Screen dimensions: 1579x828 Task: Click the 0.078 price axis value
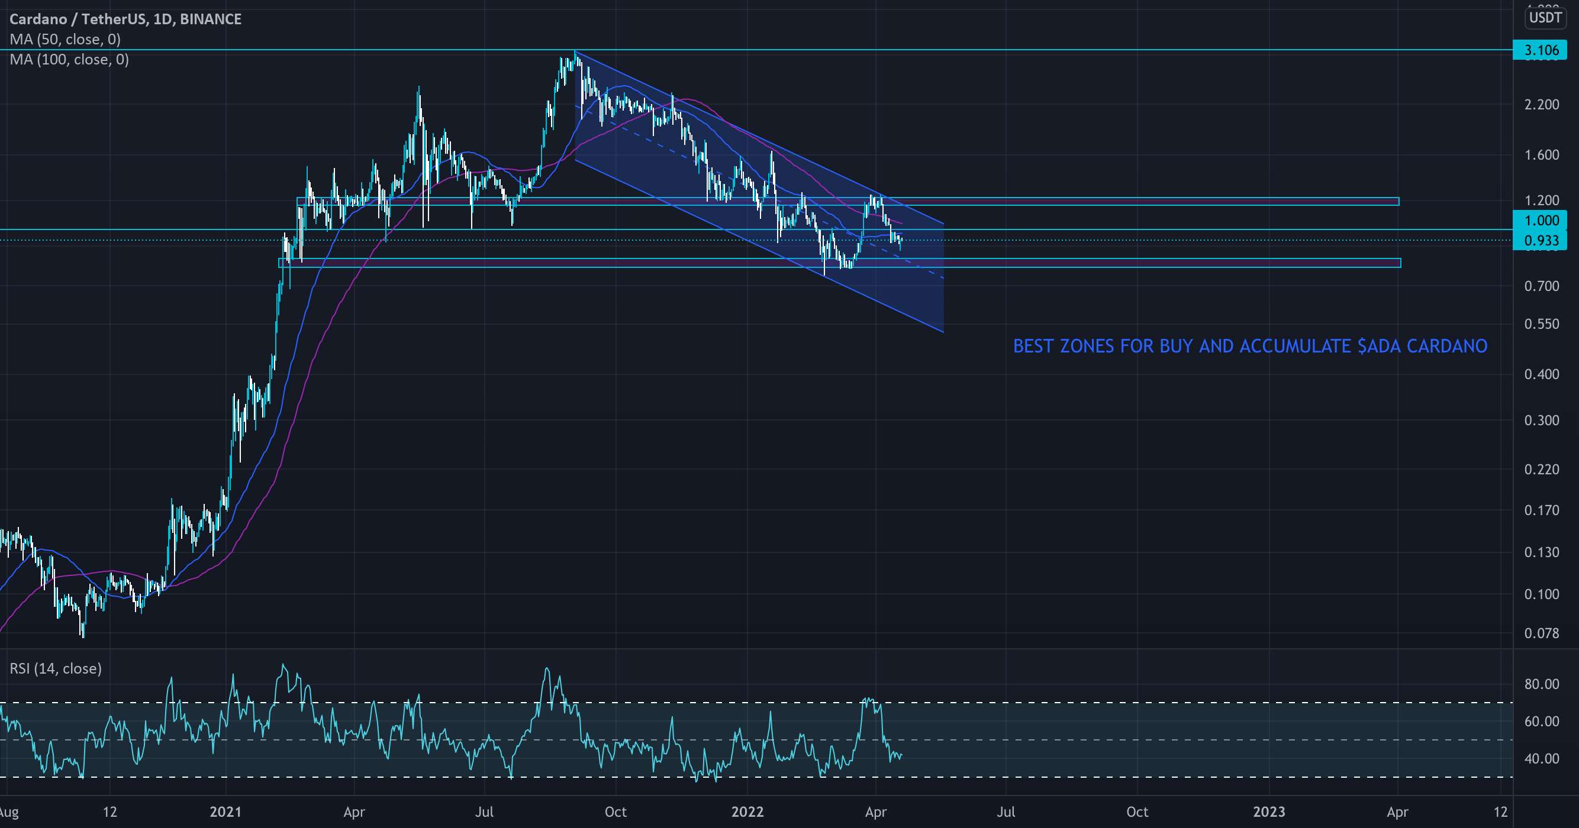pyautogui.click(x=1542, y=633)
